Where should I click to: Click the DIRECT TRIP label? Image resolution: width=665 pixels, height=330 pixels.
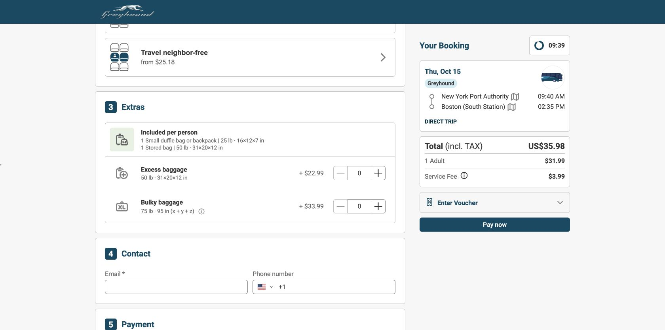tap(441, 122)
